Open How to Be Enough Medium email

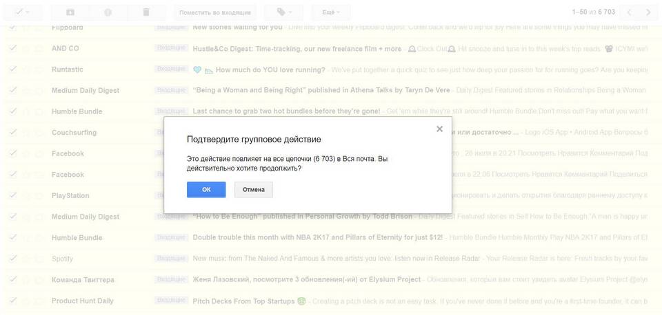pos(302,217)
